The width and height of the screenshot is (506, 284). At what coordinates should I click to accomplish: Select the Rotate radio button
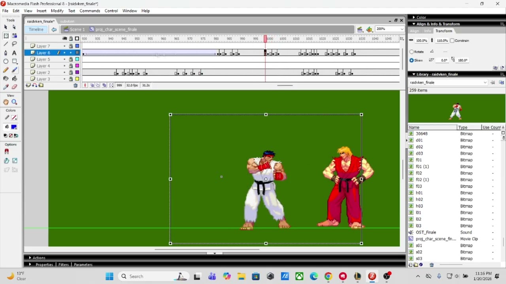click(412, 52)
